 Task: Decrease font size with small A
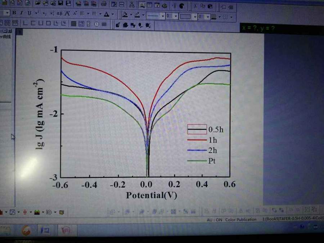(75, 14)
